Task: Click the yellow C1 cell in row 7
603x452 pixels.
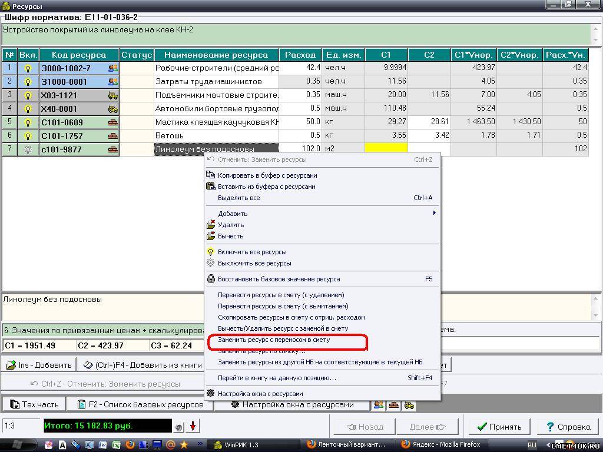Action: 386,149
